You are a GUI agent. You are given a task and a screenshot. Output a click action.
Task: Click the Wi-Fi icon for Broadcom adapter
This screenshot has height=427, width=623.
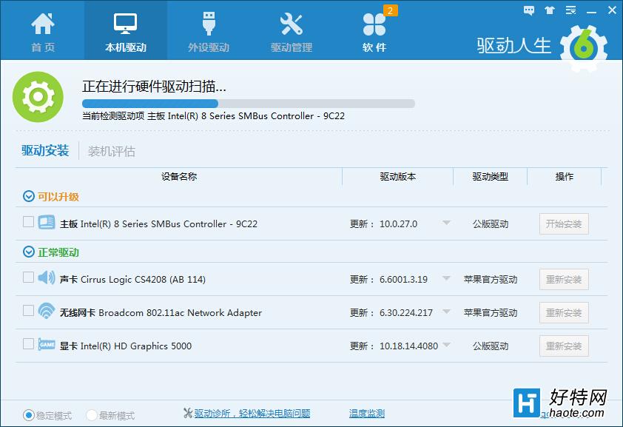(x=47, y=311)
